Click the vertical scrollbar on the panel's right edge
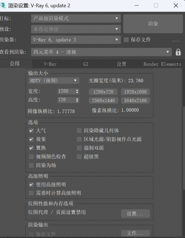185x238 pixels. pos(184,148)
